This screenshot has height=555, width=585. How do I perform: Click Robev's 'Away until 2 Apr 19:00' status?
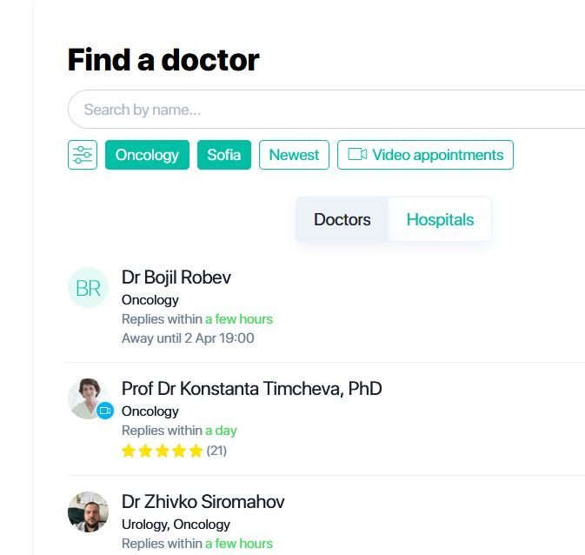[188, 338]
